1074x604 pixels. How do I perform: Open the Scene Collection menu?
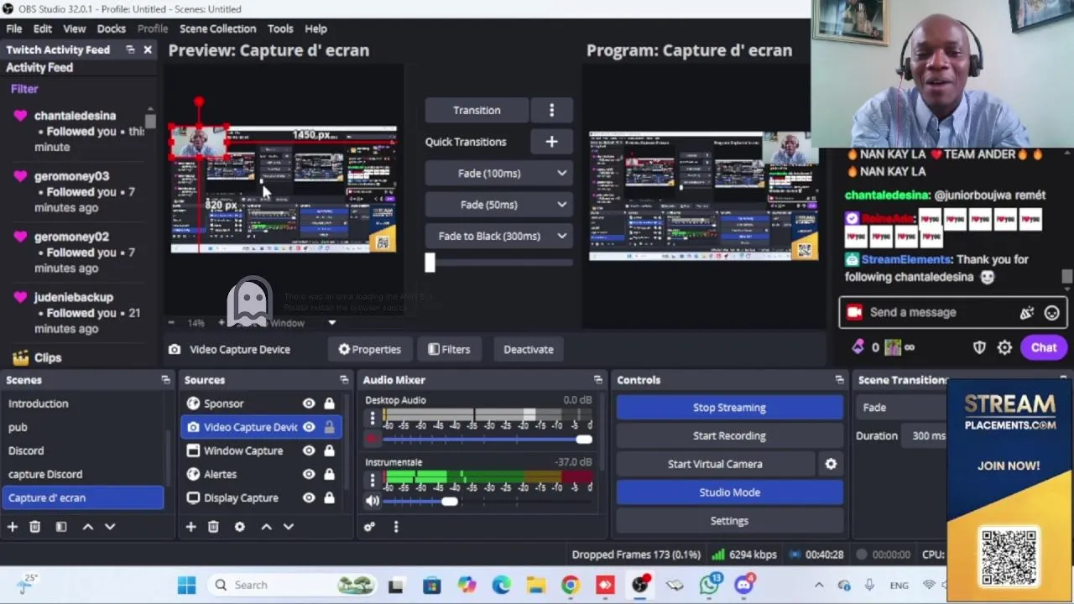point(217,29)
